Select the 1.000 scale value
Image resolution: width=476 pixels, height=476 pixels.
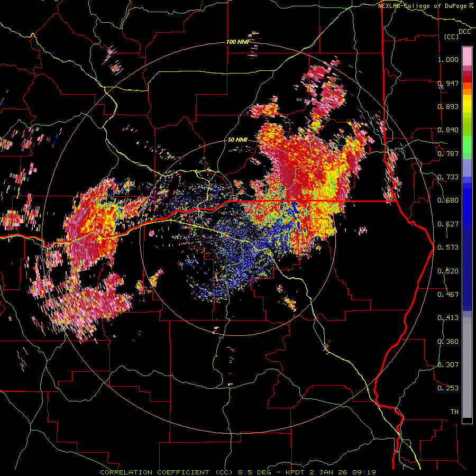pyautogui.click(x=448, y=59)
